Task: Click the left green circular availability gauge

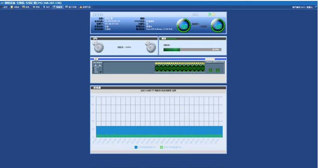Action: pos(184,25)
